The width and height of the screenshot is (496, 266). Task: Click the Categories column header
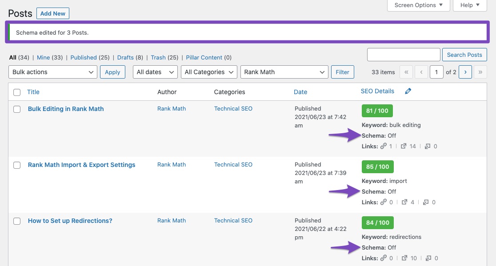point(230,92)
